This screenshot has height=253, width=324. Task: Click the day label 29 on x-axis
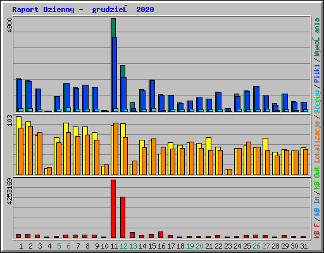click(285, 246)
